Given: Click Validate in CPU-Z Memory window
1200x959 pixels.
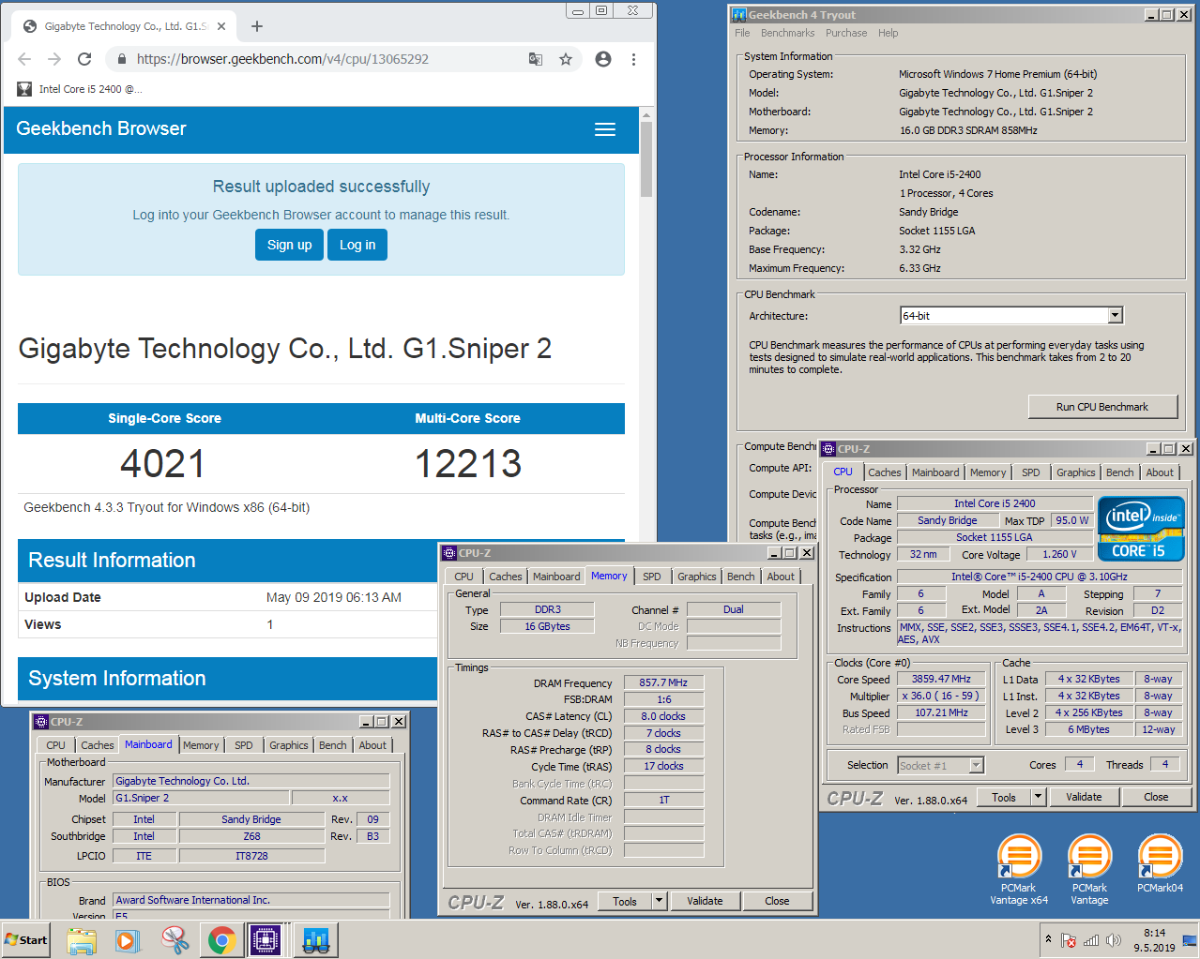Looking at the screenshot, I should click(x=705, y=901).
